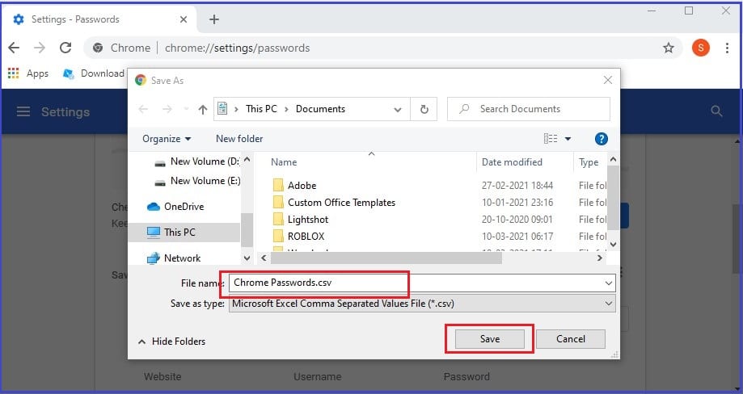Expand the File name dropdown
743x394 pixels.
click(x=609, y=283)
